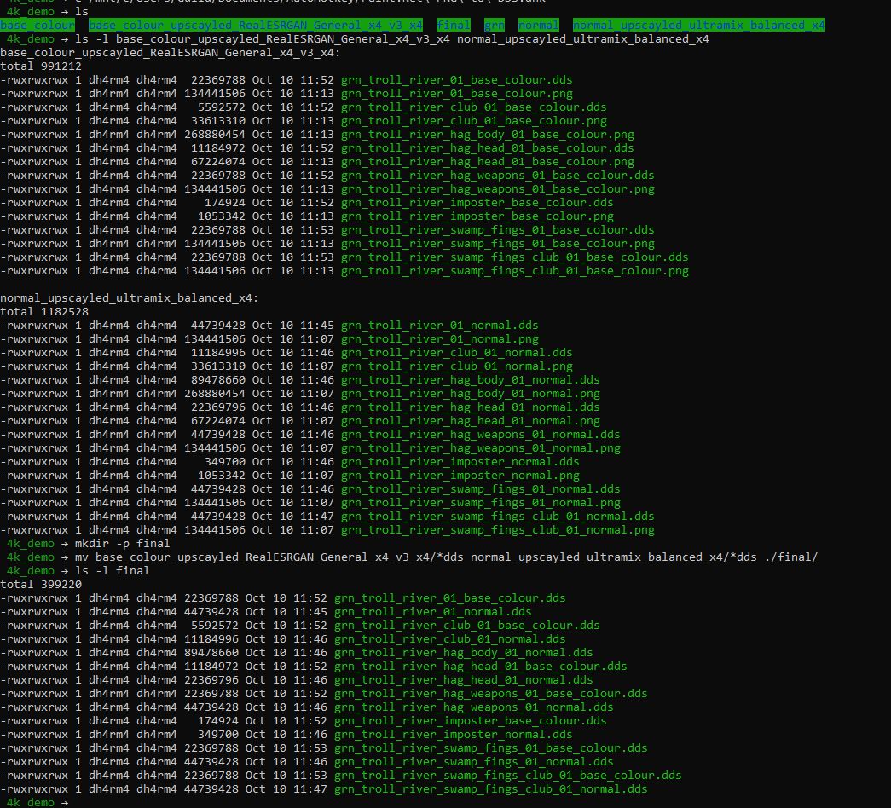Image resolution: width=891 pixels, height=808 pixels.
Task: Click the normal_upscayled_ultramix_balanced_x4 highlighted directory
Action: (699, 25)
